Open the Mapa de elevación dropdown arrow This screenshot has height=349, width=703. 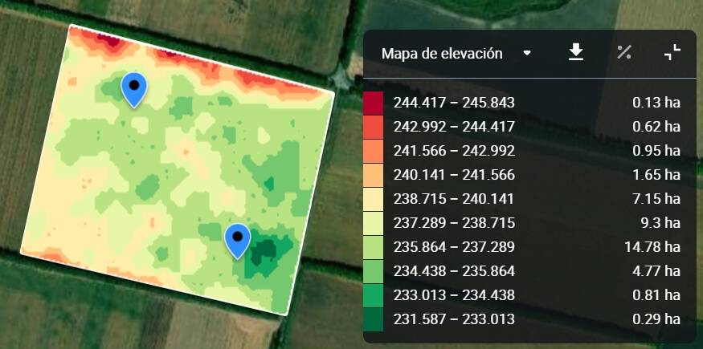point(527,54)
